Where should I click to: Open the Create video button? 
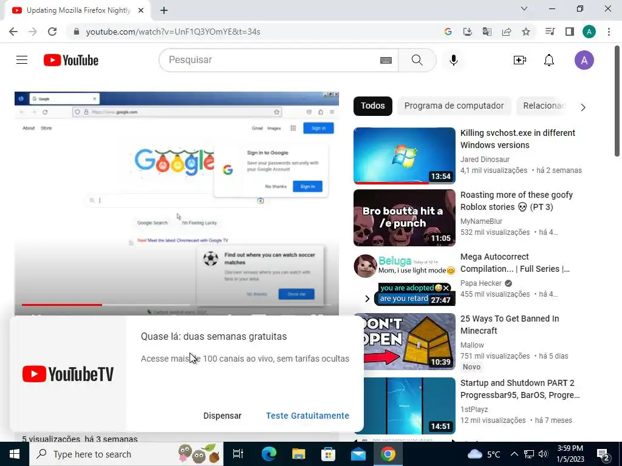[x=520, y=60]
